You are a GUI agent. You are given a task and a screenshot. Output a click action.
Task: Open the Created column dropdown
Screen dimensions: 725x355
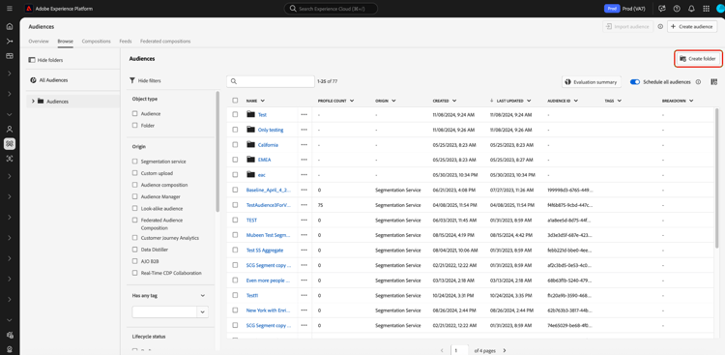[x=454, y=101]
